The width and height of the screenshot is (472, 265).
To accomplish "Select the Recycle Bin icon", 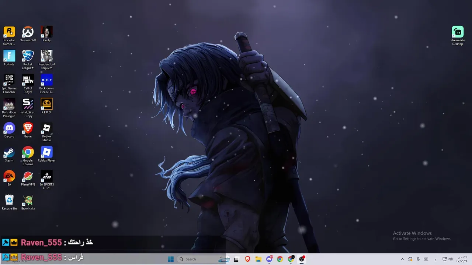I will click(9, 202).
